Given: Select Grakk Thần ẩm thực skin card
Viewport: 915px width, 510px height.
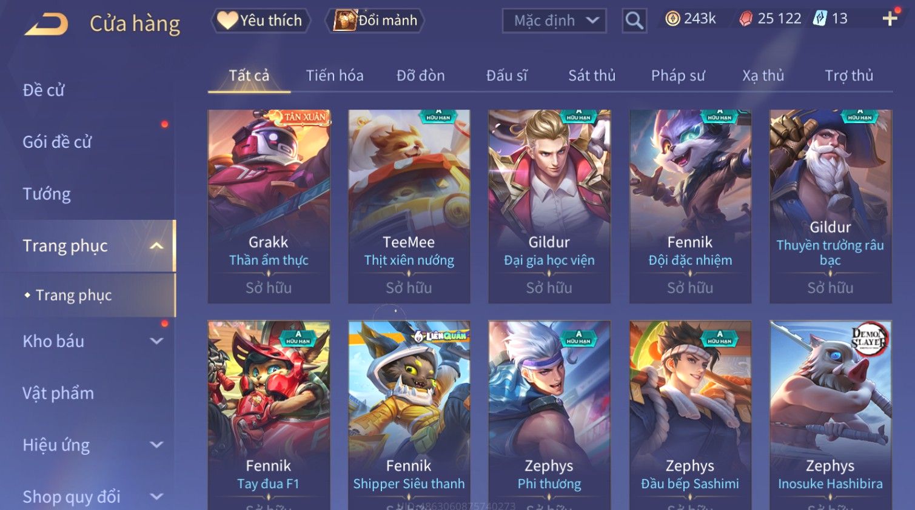Looking at the screenshot, I should 269,206.
